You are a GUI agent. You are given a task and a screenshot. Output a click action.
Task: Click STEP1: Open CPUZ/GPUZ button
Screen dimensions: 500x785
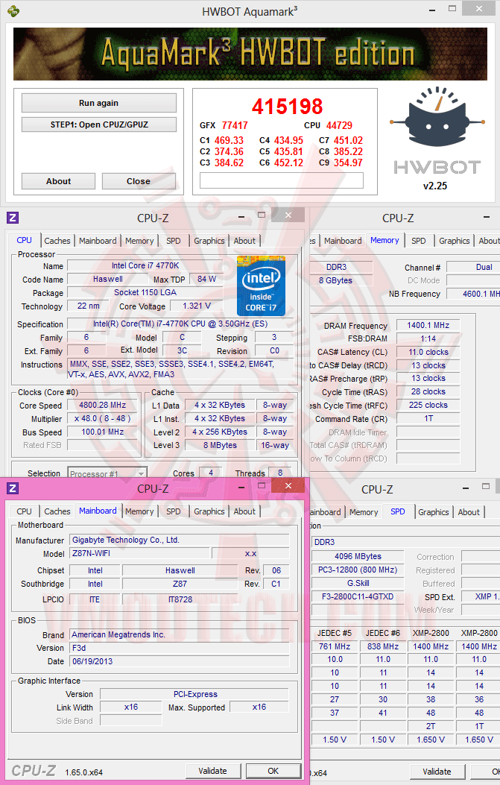click(98, 124)
